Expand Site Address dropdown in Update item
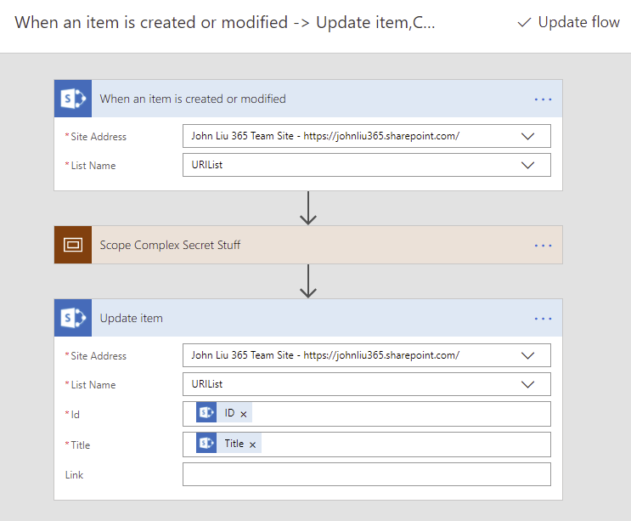631x521 pixels. pos(527,355)
